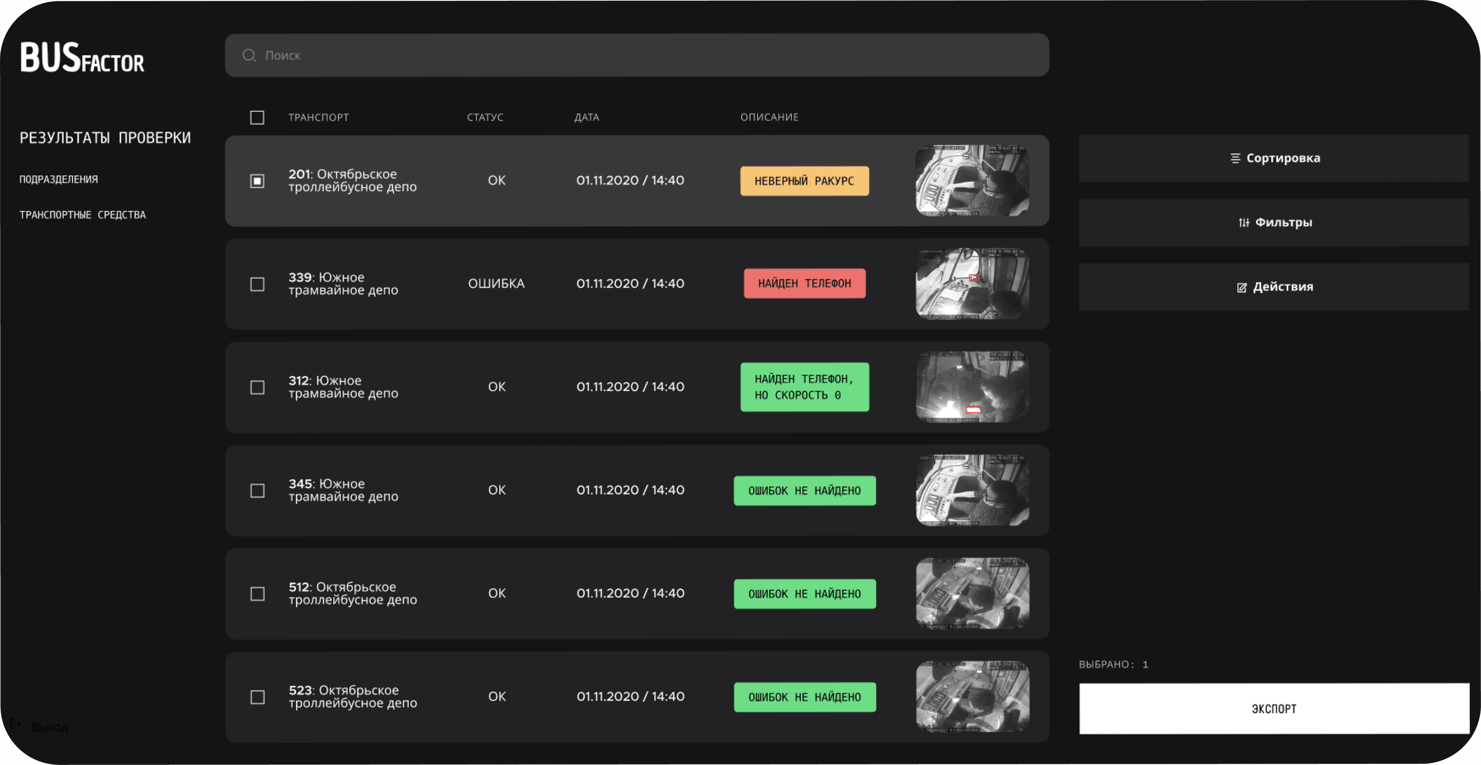Open Подразделения in the sidebar
The width and height of the screenshot is (1481, 765).
point(59,179)
